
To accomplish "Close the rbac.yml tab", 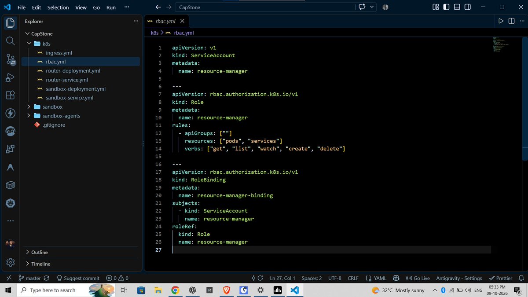I will click(182, 21).
